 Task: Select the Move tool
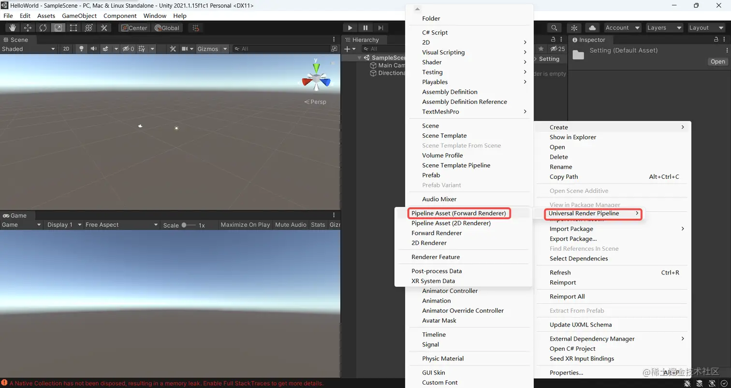[28, 28]
